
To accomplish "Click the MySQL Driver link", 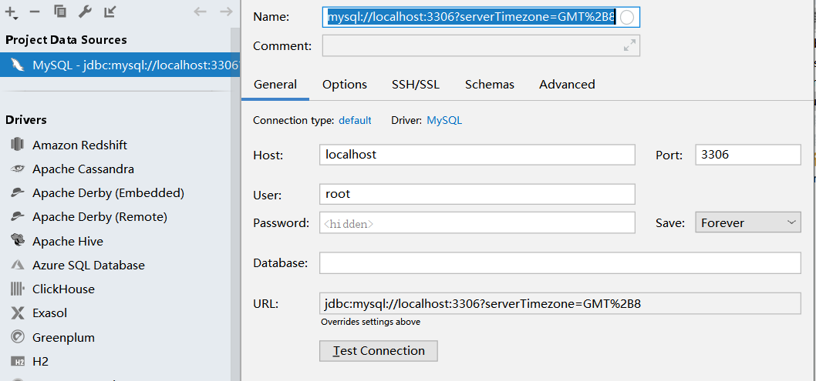I will pos(444,120).
